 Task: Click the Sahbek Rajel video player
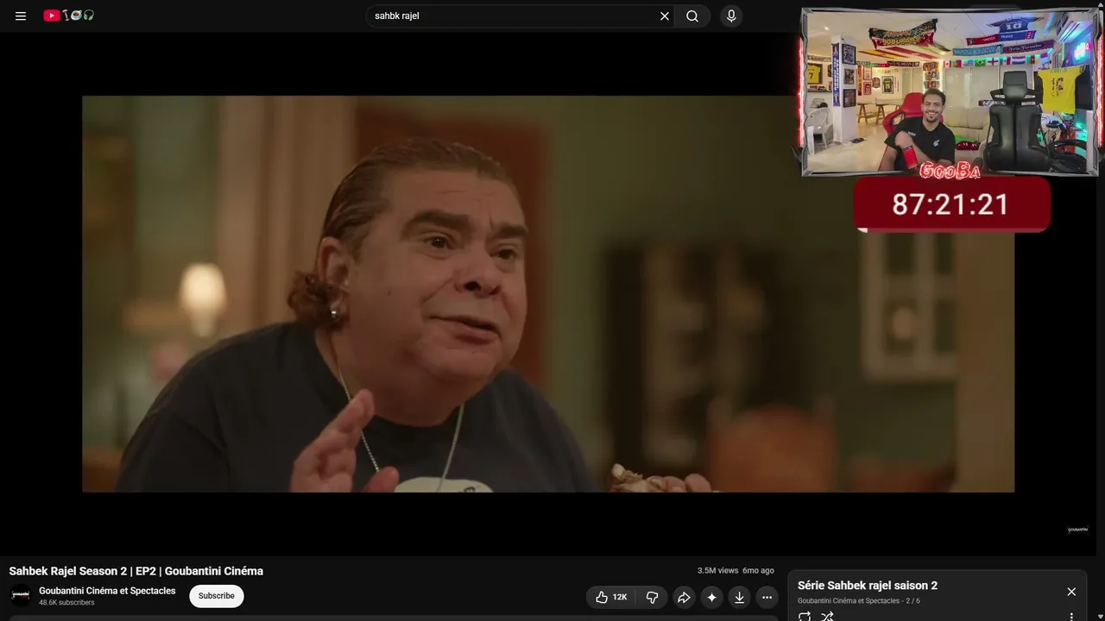click(548, 293)
